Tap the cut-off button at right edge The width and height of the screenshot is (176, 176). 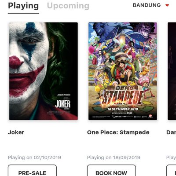pyautogui.click(x=171, y=170)
